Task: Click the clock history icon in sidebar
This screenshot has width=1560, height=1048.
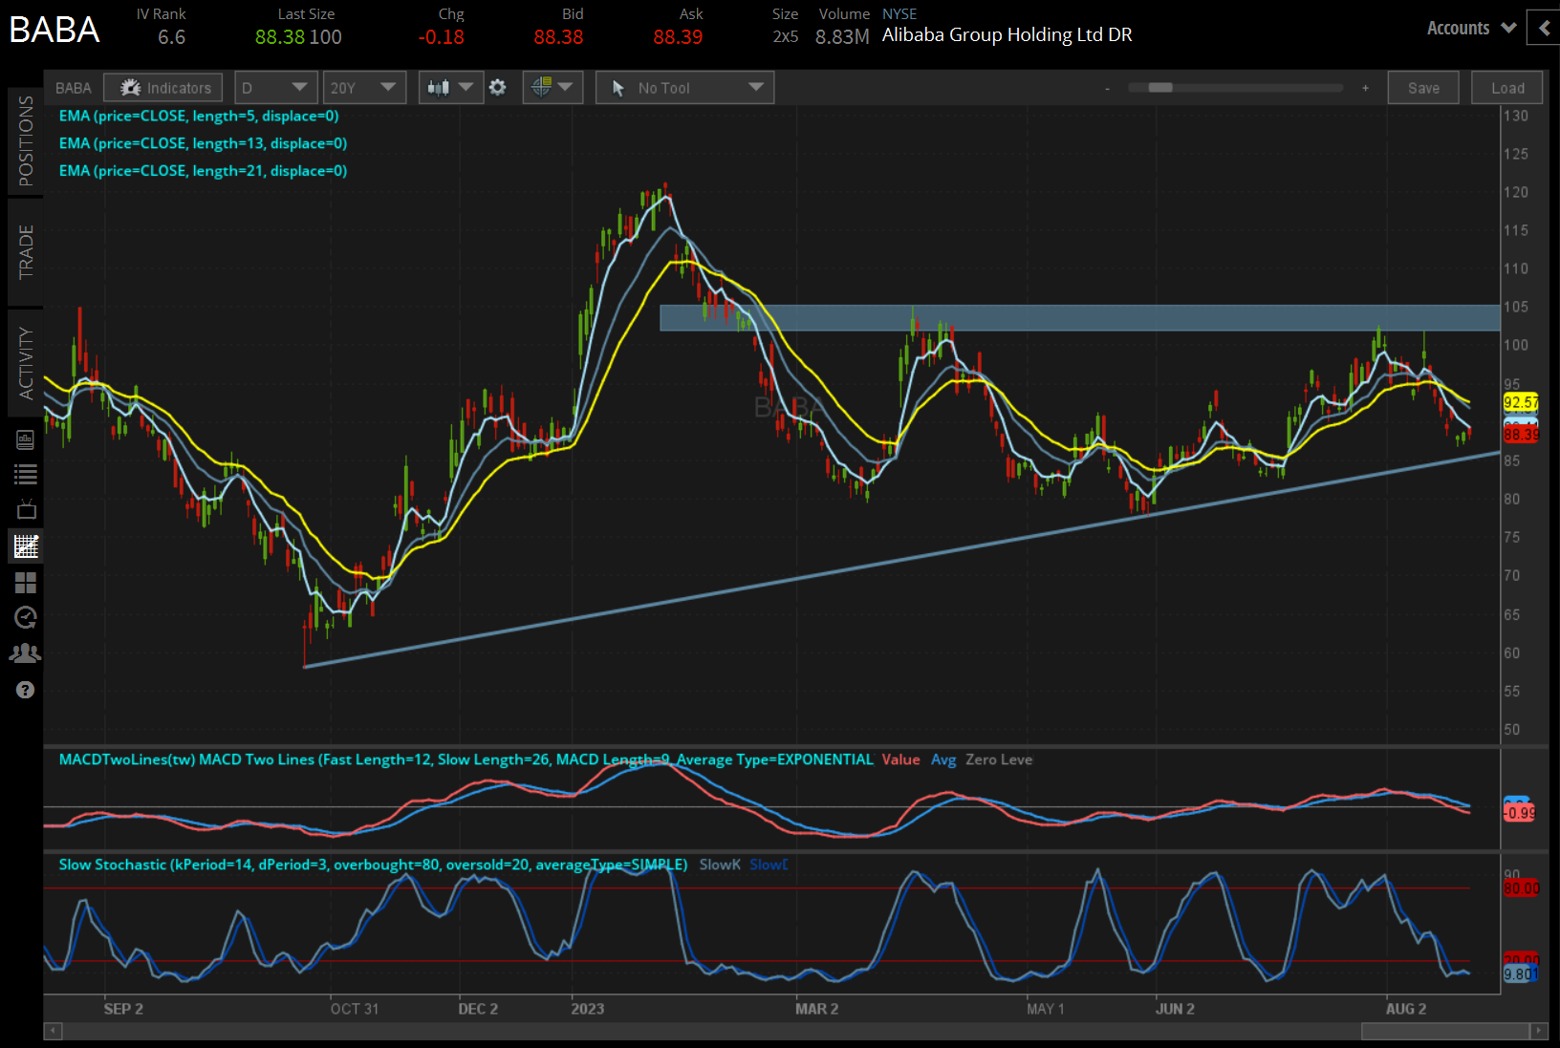Action: pyautogui.click(x=25, y=617)
